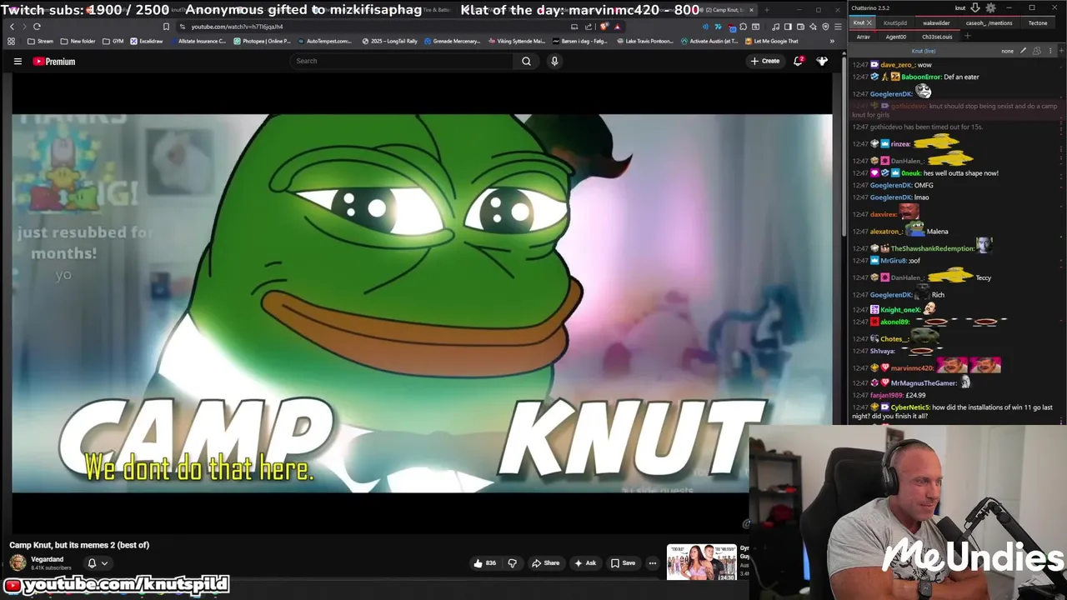This screenshot has width=1067, height=600.
Task: Open the Excalidraw bookmark
Action: click(146, 41)
